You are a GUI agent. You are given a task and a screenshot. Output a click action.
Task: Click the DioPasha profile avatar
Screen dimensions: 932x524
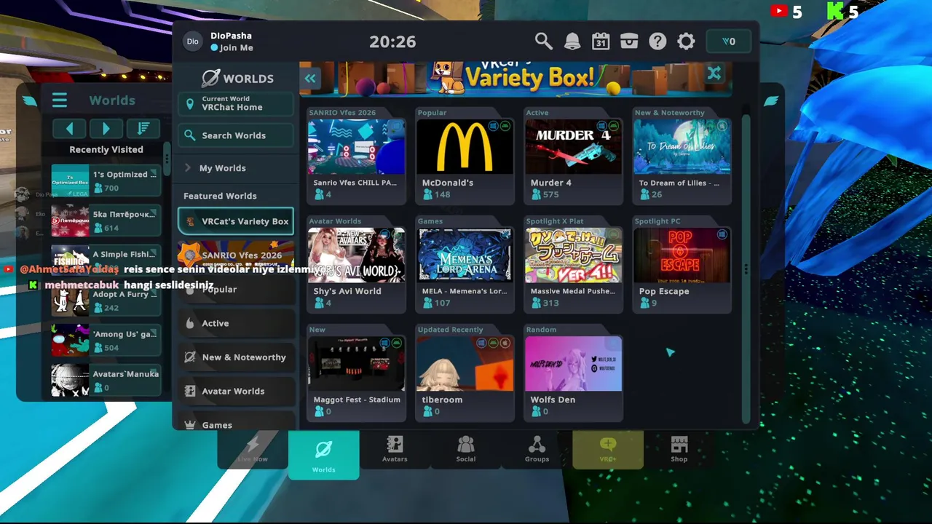tap(192, 41)
